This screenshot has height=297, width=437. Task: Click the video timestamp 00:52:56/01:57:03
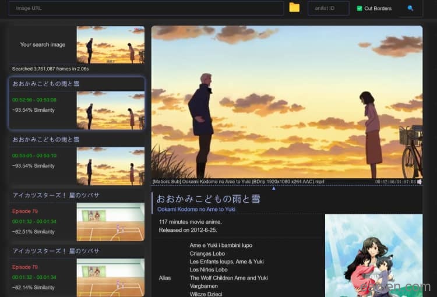pos(395,182)
